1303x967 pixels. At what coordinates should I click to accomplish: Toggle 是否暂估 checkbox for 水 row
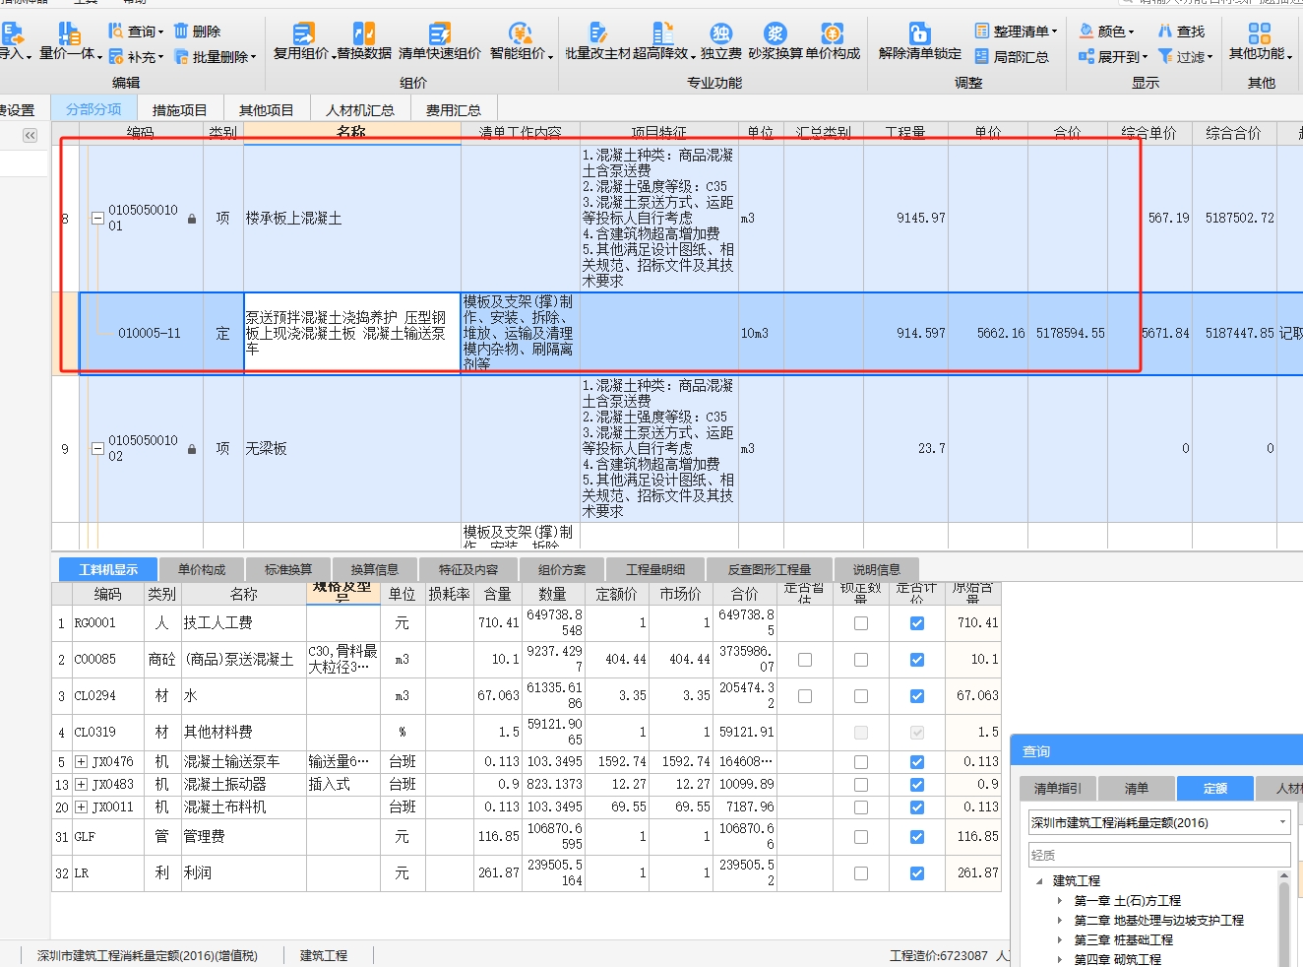(x=805, y=696)
